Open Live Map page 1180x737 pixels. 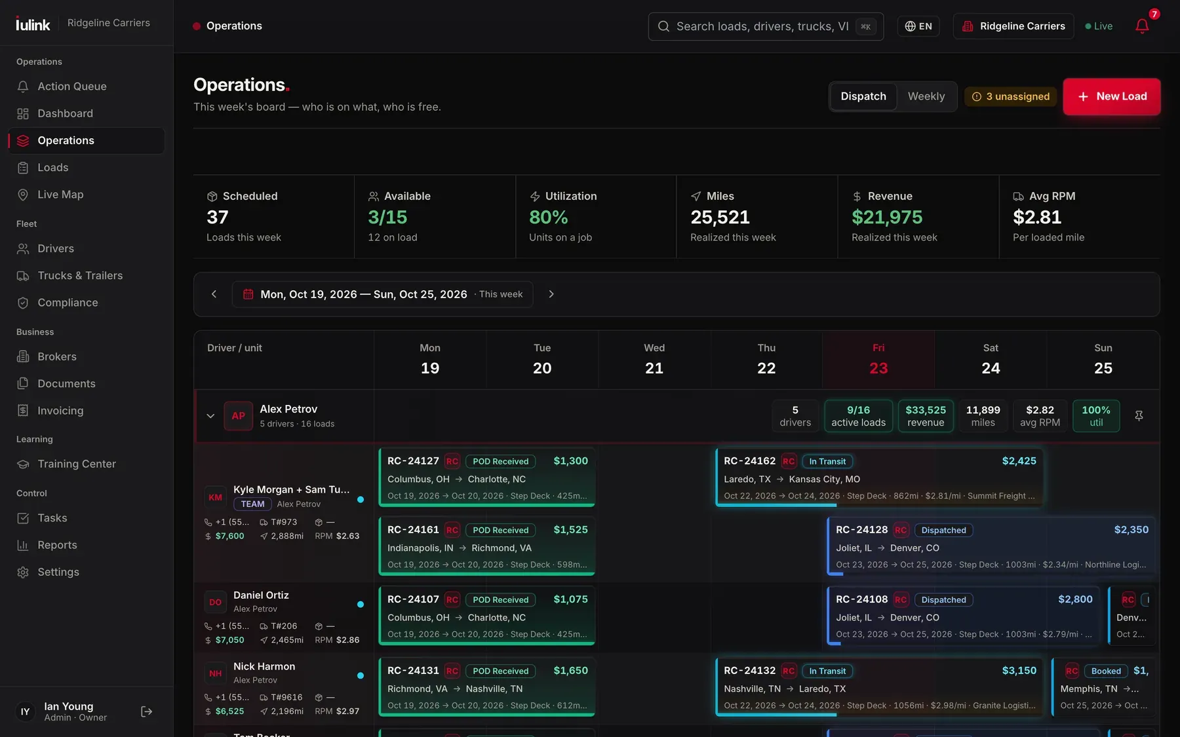87,195
